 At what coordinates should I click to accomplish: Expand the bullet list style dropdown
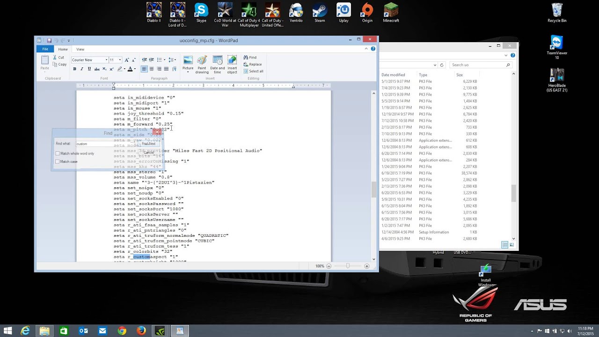coord(164,60)
